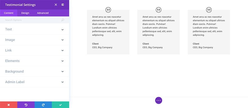Expand the Image section chevron
The width and height of the screenshot is (248, 108).
[x=63, y=40]
